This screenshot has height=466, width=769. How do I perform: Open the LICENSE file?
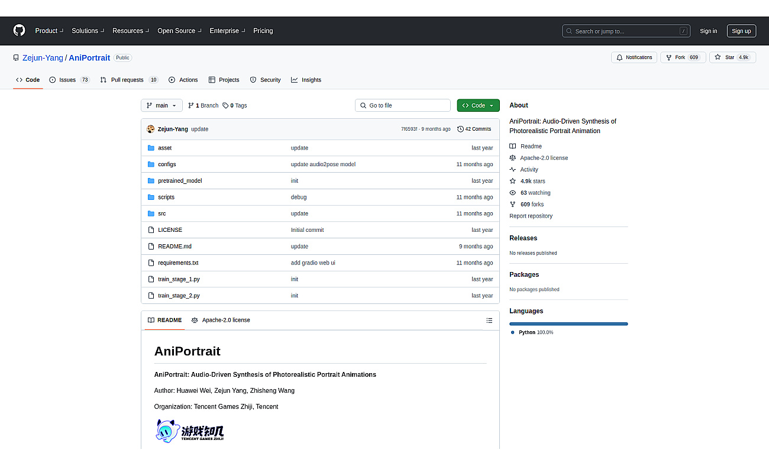170,230
